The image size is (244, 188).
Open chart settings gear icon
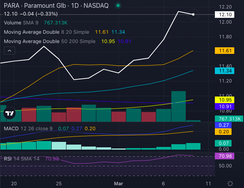[x=230, y=183]
